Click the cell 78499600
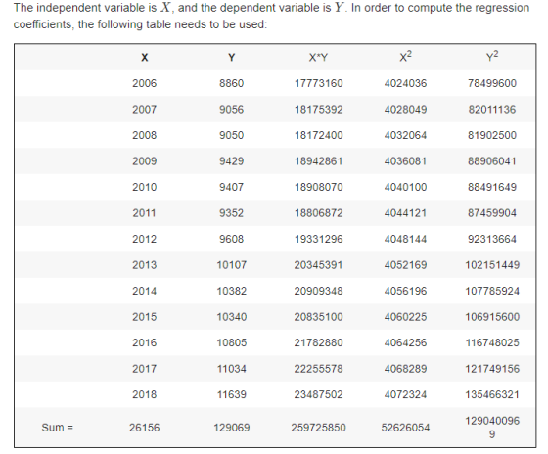 coord(492,83)
